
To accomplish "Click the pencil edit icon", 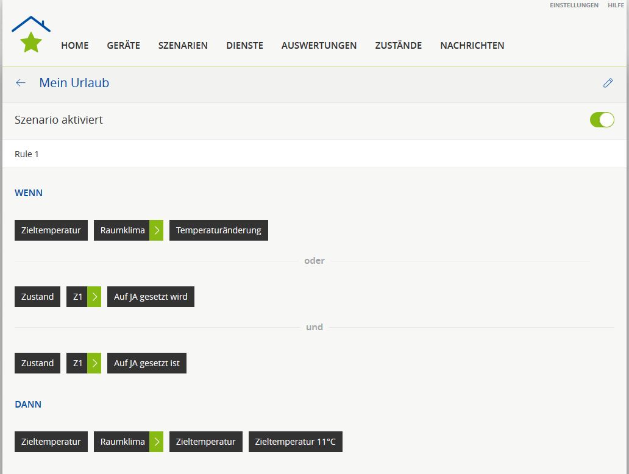I will click(x=608, y=83).
